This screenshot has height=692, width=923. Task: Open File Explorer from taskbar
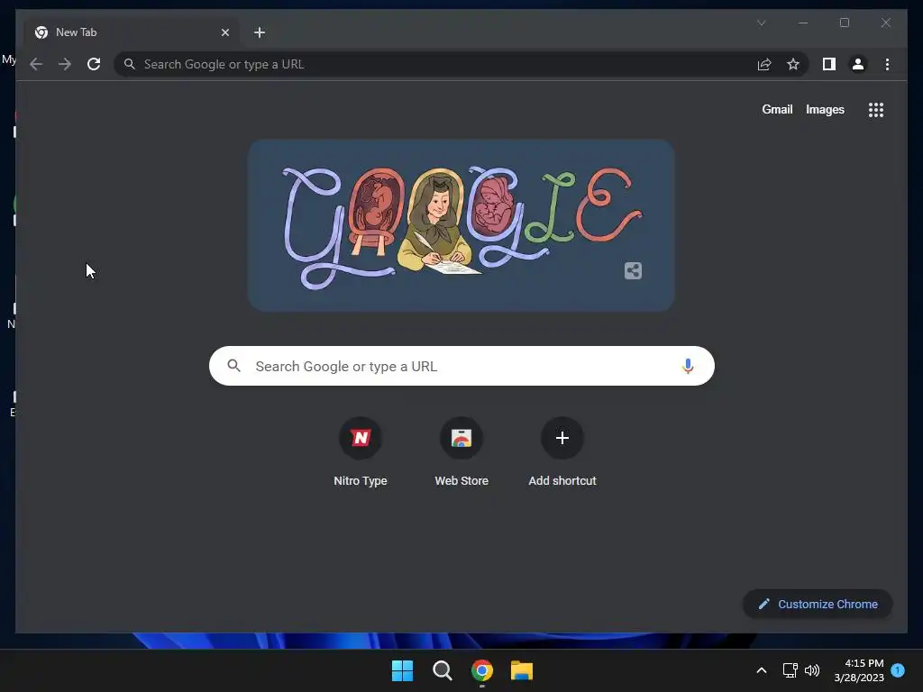(x=522, y=670)
